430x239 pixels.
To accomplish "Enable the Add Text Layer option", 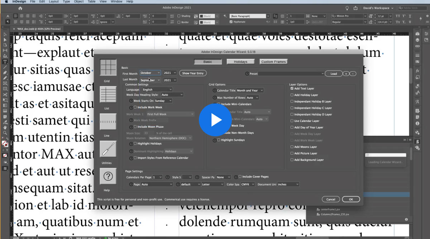I will (291, 88).
